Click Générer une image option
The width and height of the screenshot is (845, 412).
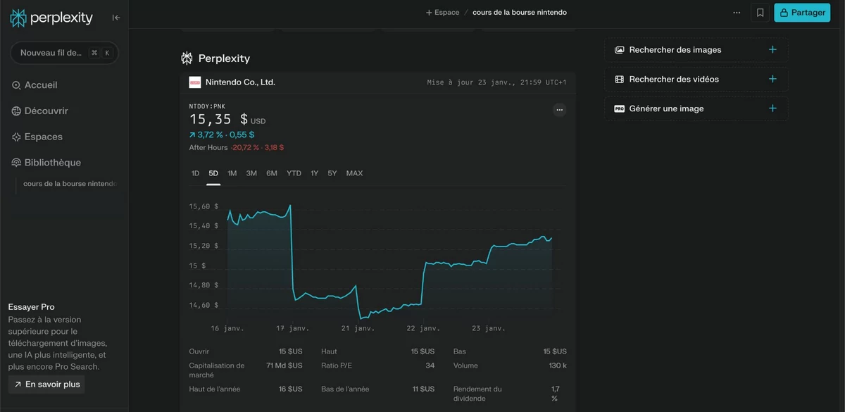696,109
